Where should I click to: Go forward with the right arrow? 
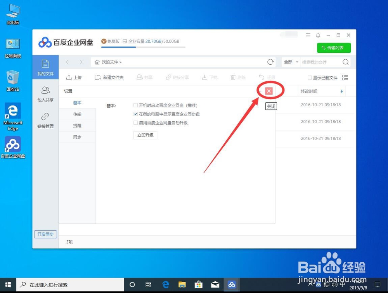click(81, 62)
